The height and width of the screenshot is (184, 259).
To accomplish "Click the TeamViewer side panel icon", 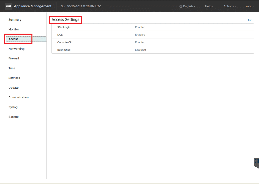I will 256,161.
